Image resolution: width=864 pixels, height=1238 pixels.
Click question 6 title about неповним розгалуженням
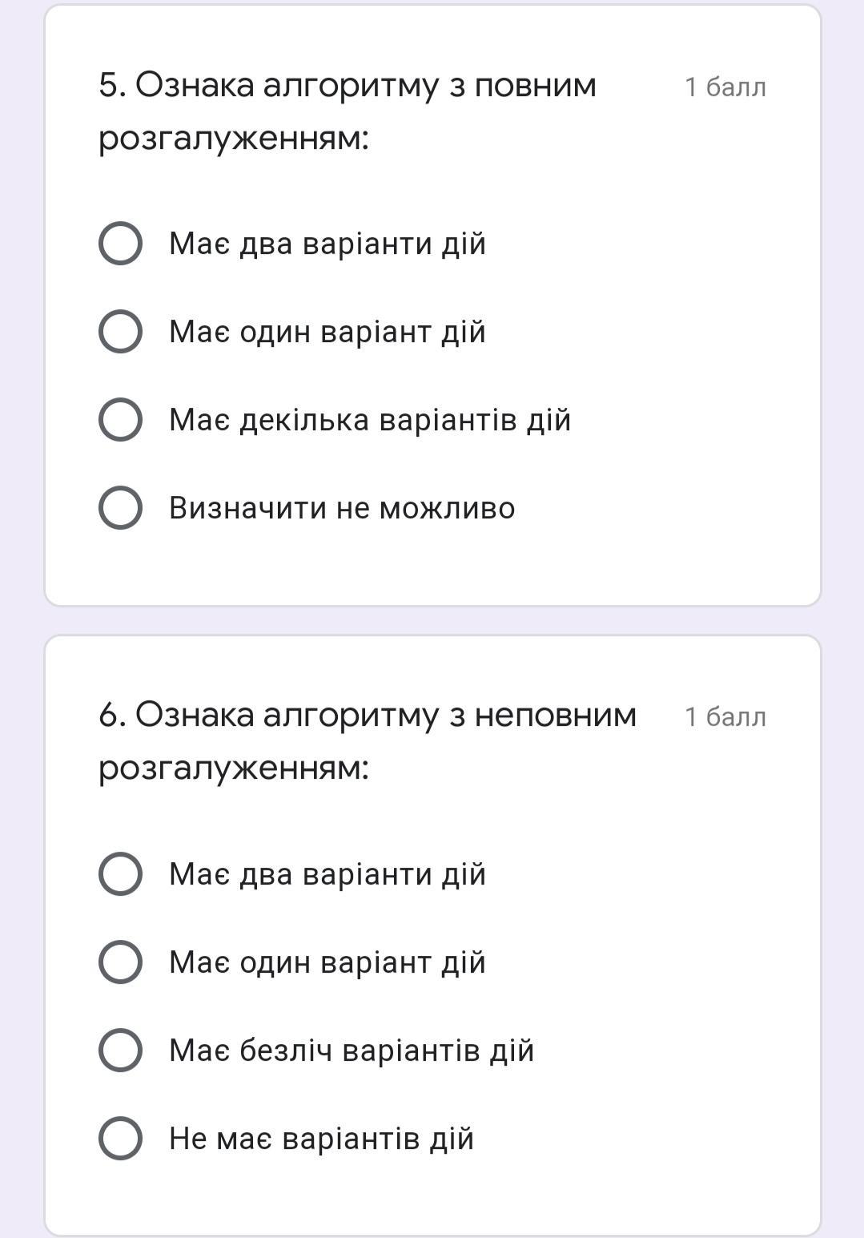(367, 741)
